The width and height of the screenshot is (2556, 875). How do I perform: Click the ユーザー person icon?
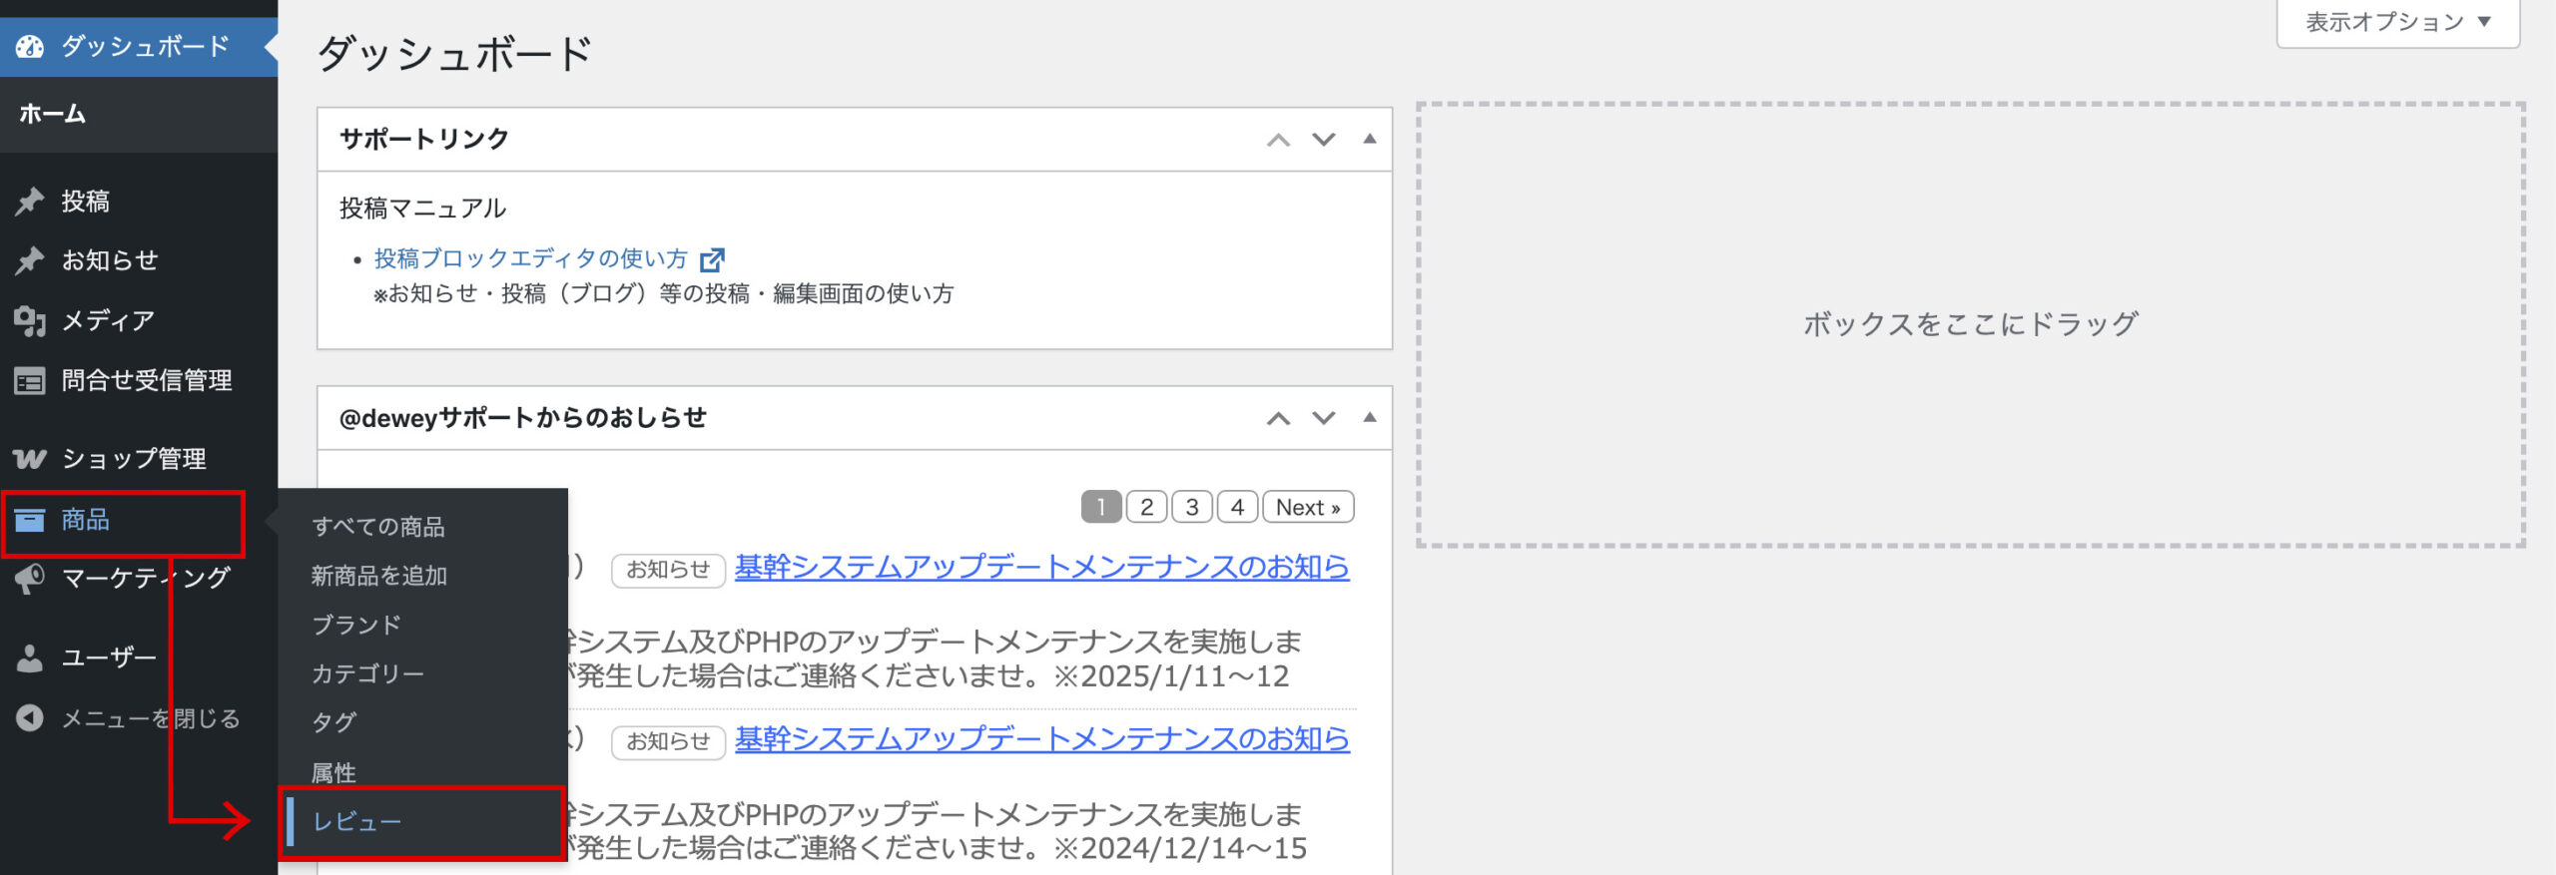click(x=30, y=658)
